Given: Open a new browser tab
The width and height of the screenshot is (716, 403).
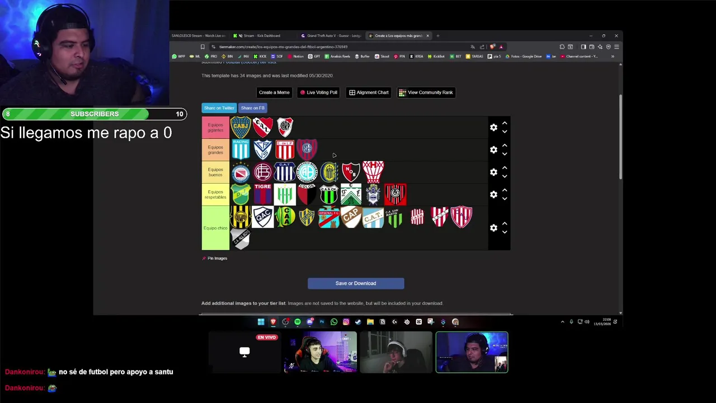Looking at the screenshot, I should (x=438, y=36).
